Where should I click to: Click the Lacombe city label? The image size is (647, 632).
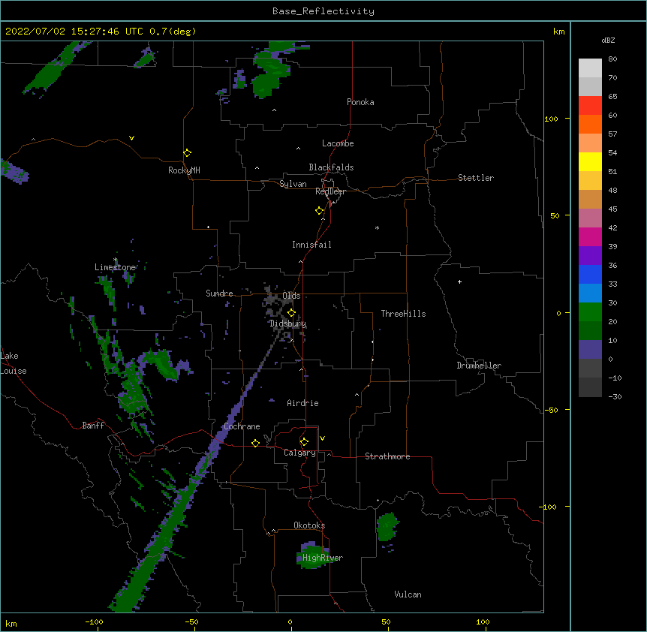point(338,143)
